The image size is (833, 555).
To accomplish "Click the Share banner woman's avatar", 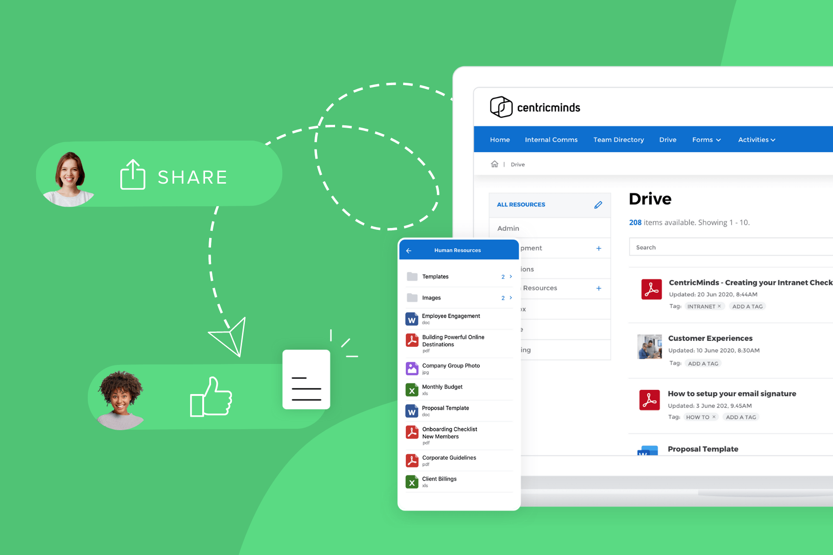I will pos(70,179).
